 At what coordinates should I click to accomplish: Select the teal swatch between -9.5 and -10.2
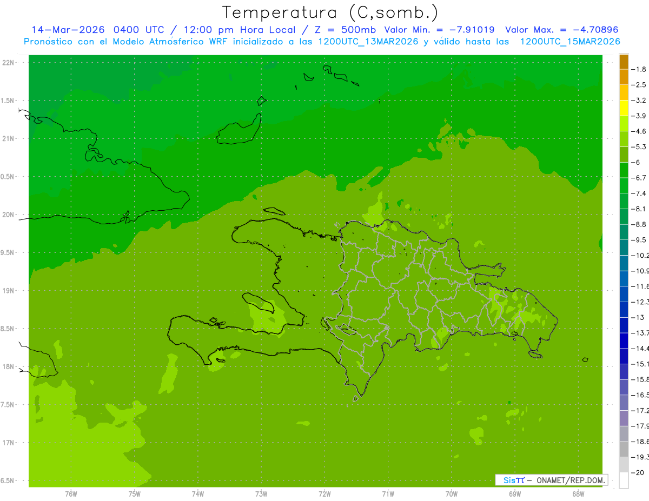pyautogui.click(x=624, y=248)
